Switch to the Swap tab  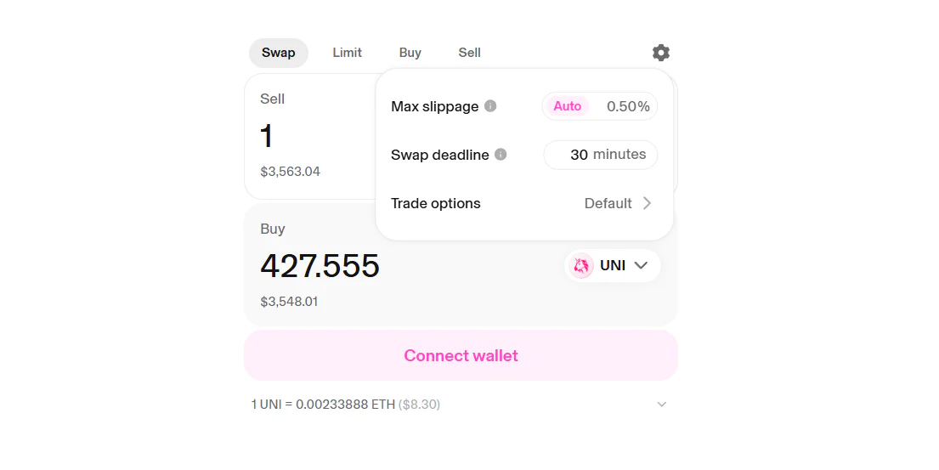[279, 53]
